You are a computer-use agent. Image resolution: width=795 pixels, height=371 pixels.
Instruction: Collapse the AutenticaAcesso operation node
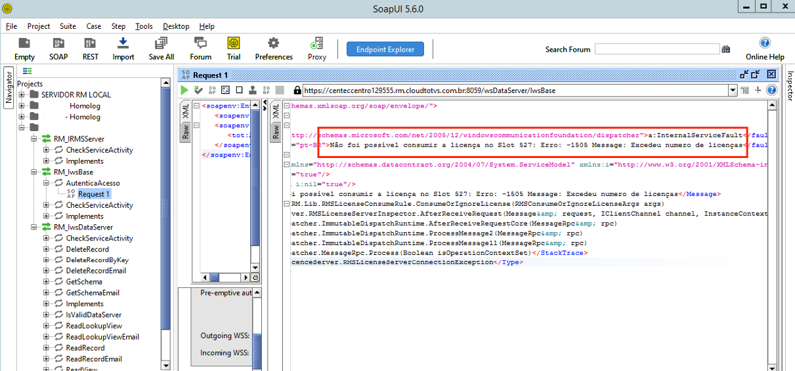point(47,183)
